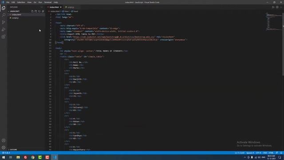Open the Help menu

56,2
